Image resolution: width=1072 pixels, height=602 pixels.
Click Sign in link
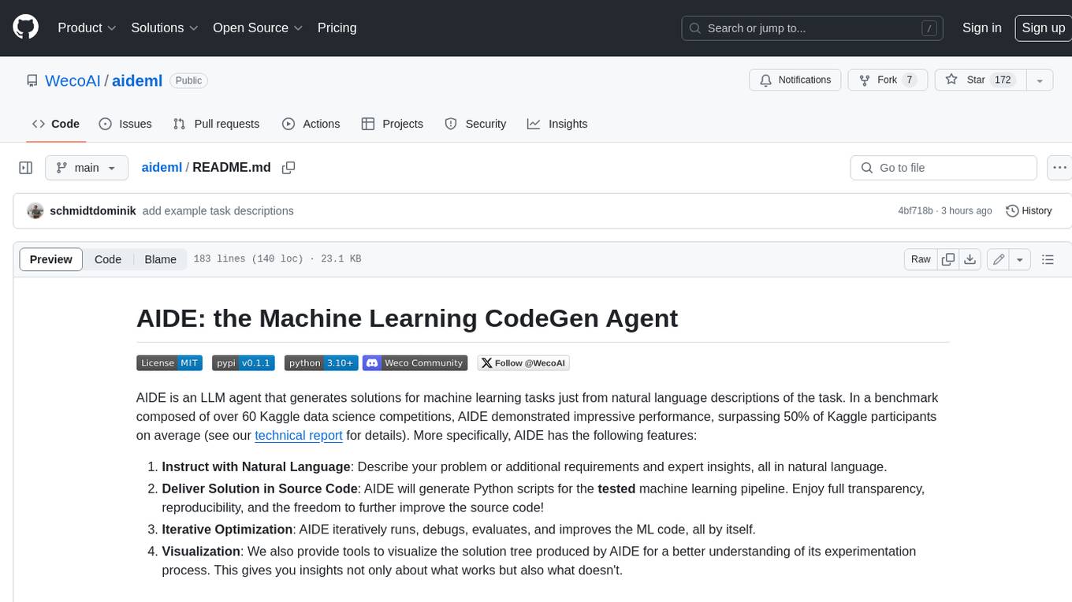pos(981,28)
